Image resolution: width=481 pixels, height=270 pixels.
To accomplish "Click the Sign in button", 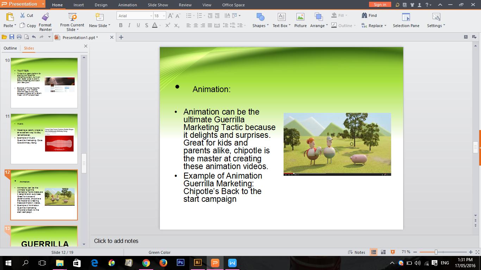I will tap(380, 5).
